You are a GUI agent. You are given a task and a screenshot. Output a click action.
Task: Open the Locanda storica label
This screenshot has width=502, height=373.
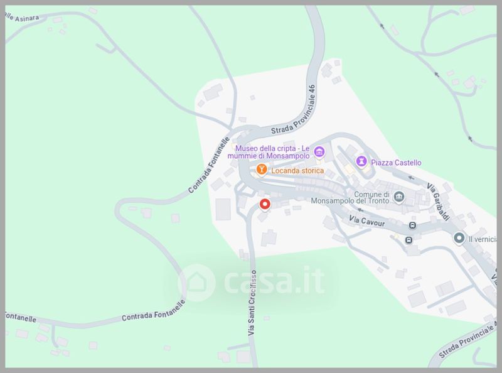click(x=297, y=170)
